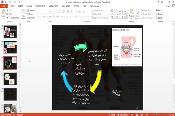175x116 pixels.
Task: Open the FILEminimizer tab
Action: click(94, 6)
